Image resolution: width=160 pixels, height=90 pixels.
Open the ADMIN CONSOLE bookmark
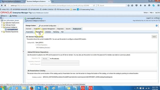point(47,9)
